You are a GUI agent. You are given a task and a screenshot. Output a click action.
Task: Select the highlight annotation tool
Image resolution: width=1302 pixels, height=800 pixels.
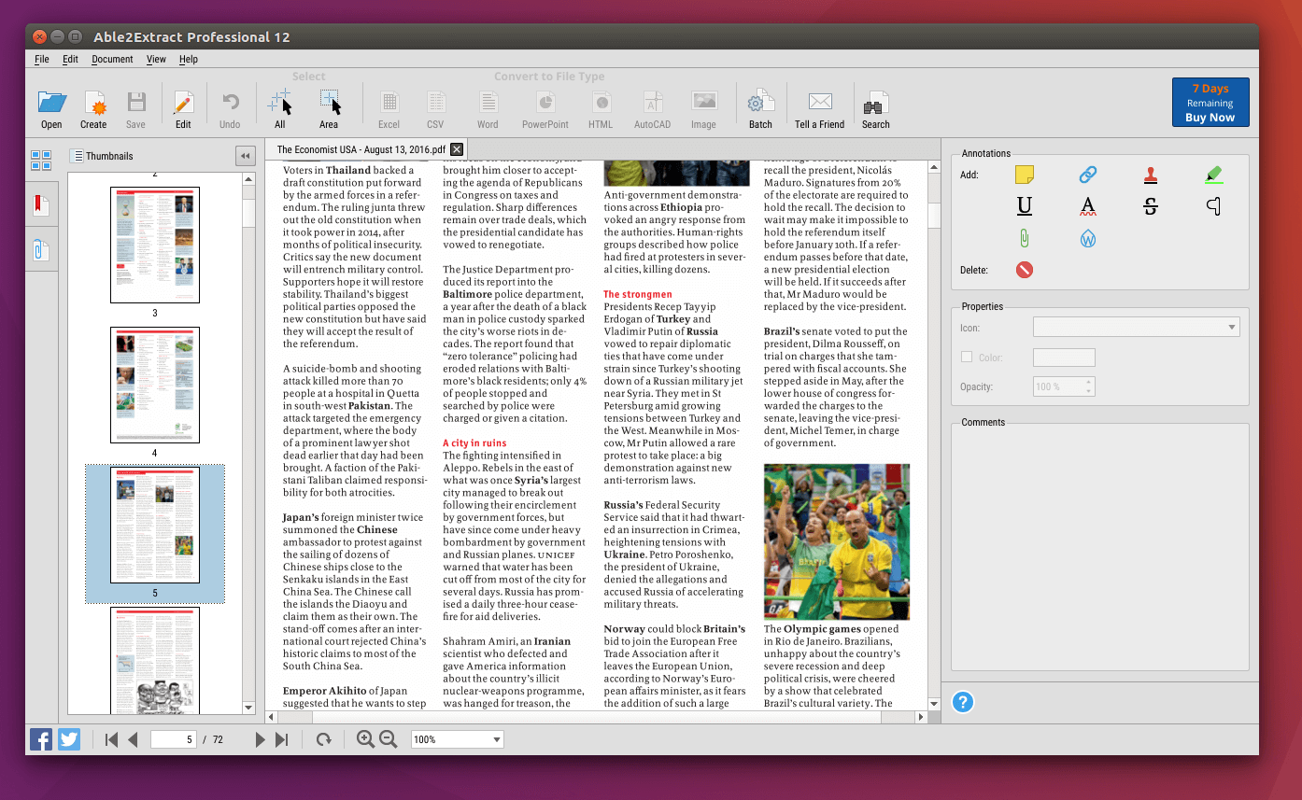point(1213,175)
